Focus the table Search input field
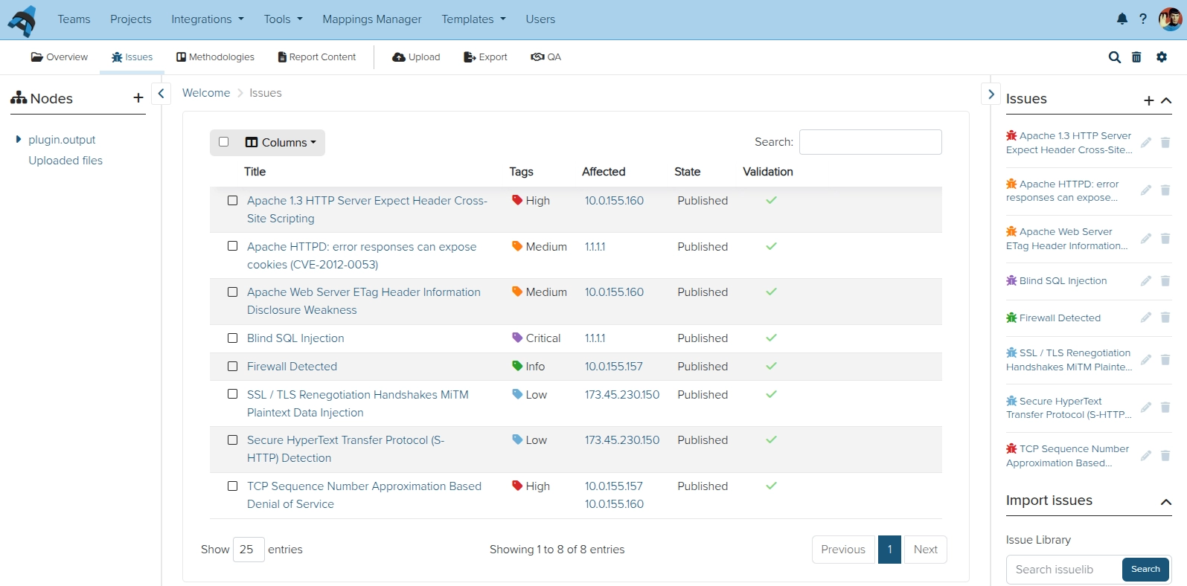 pyautogui.click(x=871, y=142)
